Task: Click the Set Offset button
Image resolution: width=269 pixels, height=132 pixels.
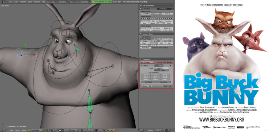Action: point(149,82)
